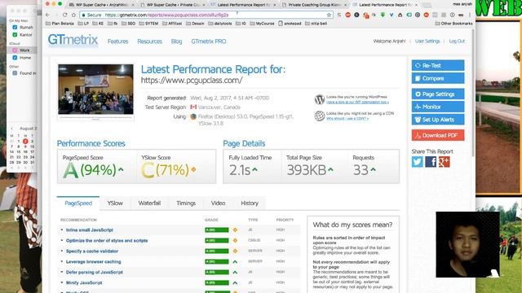This screenshot has height=293, width=522.
Task: Share report on Facebook
Action: coord(431,162)
